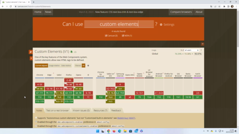Click Firefox 2-49 version cell

[x=69, y=80]
